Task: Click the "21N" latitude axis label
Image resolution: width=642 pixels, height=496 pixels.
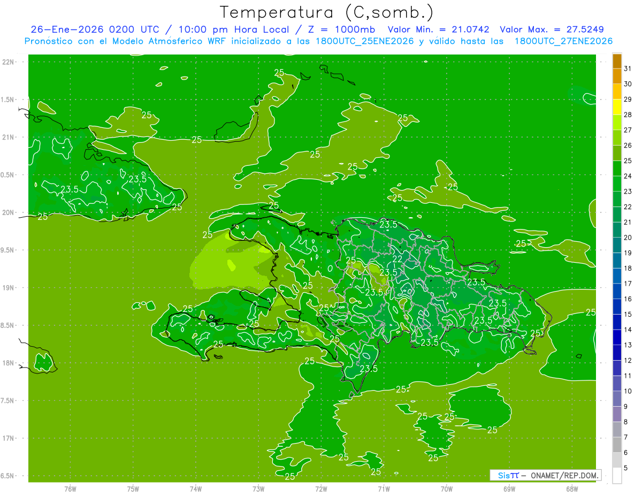Action: (8, 138)
